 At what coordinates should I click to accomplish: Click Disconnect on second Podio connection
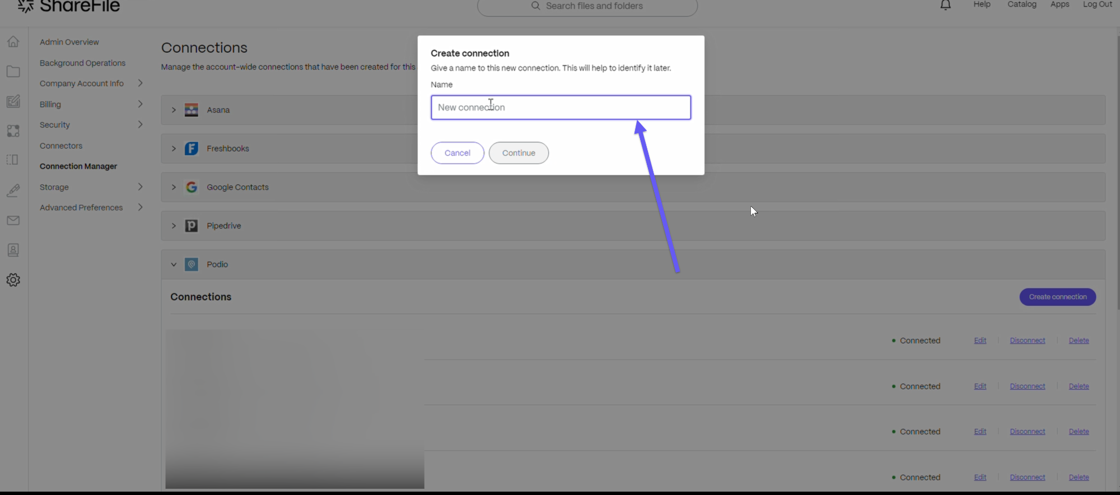(x=1027, y=386)
